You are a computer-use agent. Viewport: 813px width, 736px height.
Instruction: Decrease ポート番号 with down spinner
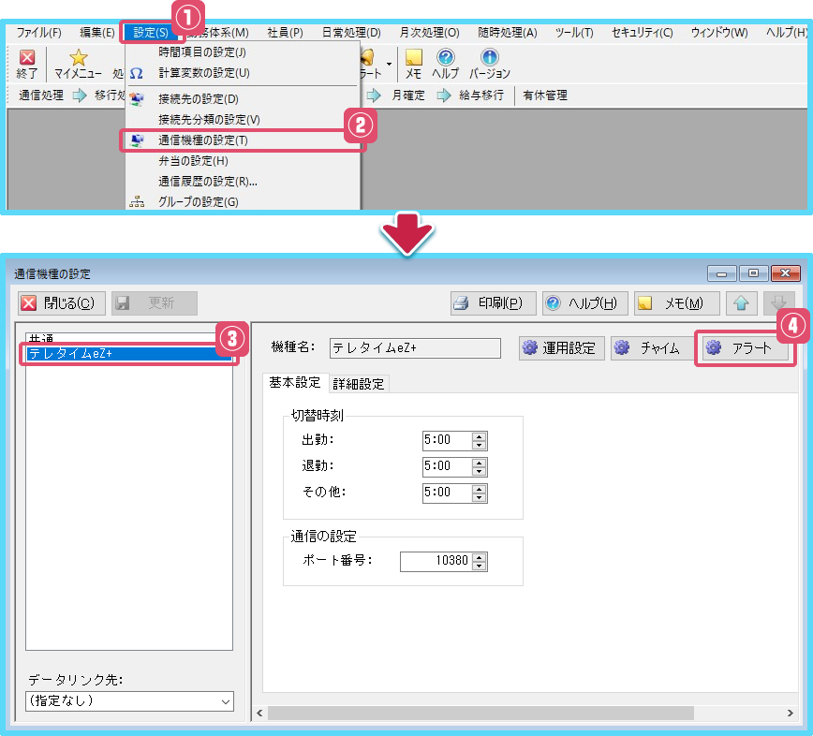(480, 566)
